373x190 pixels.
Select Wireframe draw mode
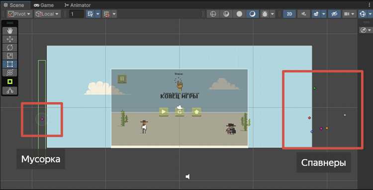click(x=213, y=14)
